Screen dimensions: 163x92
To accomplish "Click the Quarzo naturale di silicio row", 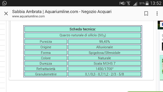I will click(83, 36).
